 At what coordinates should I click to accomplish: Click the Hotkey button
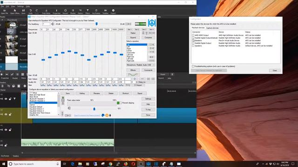pos(82,93)
